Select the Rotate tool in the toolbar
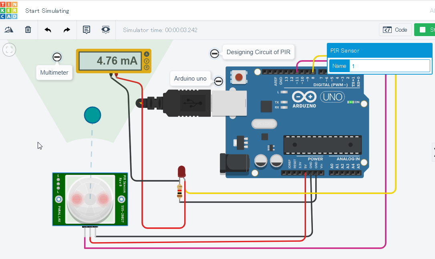435x259 pixels. click(9, 29)
